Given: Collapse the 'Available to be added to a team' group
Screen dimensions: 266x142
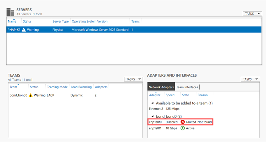Looking at the screenshot, I should 152,103.
